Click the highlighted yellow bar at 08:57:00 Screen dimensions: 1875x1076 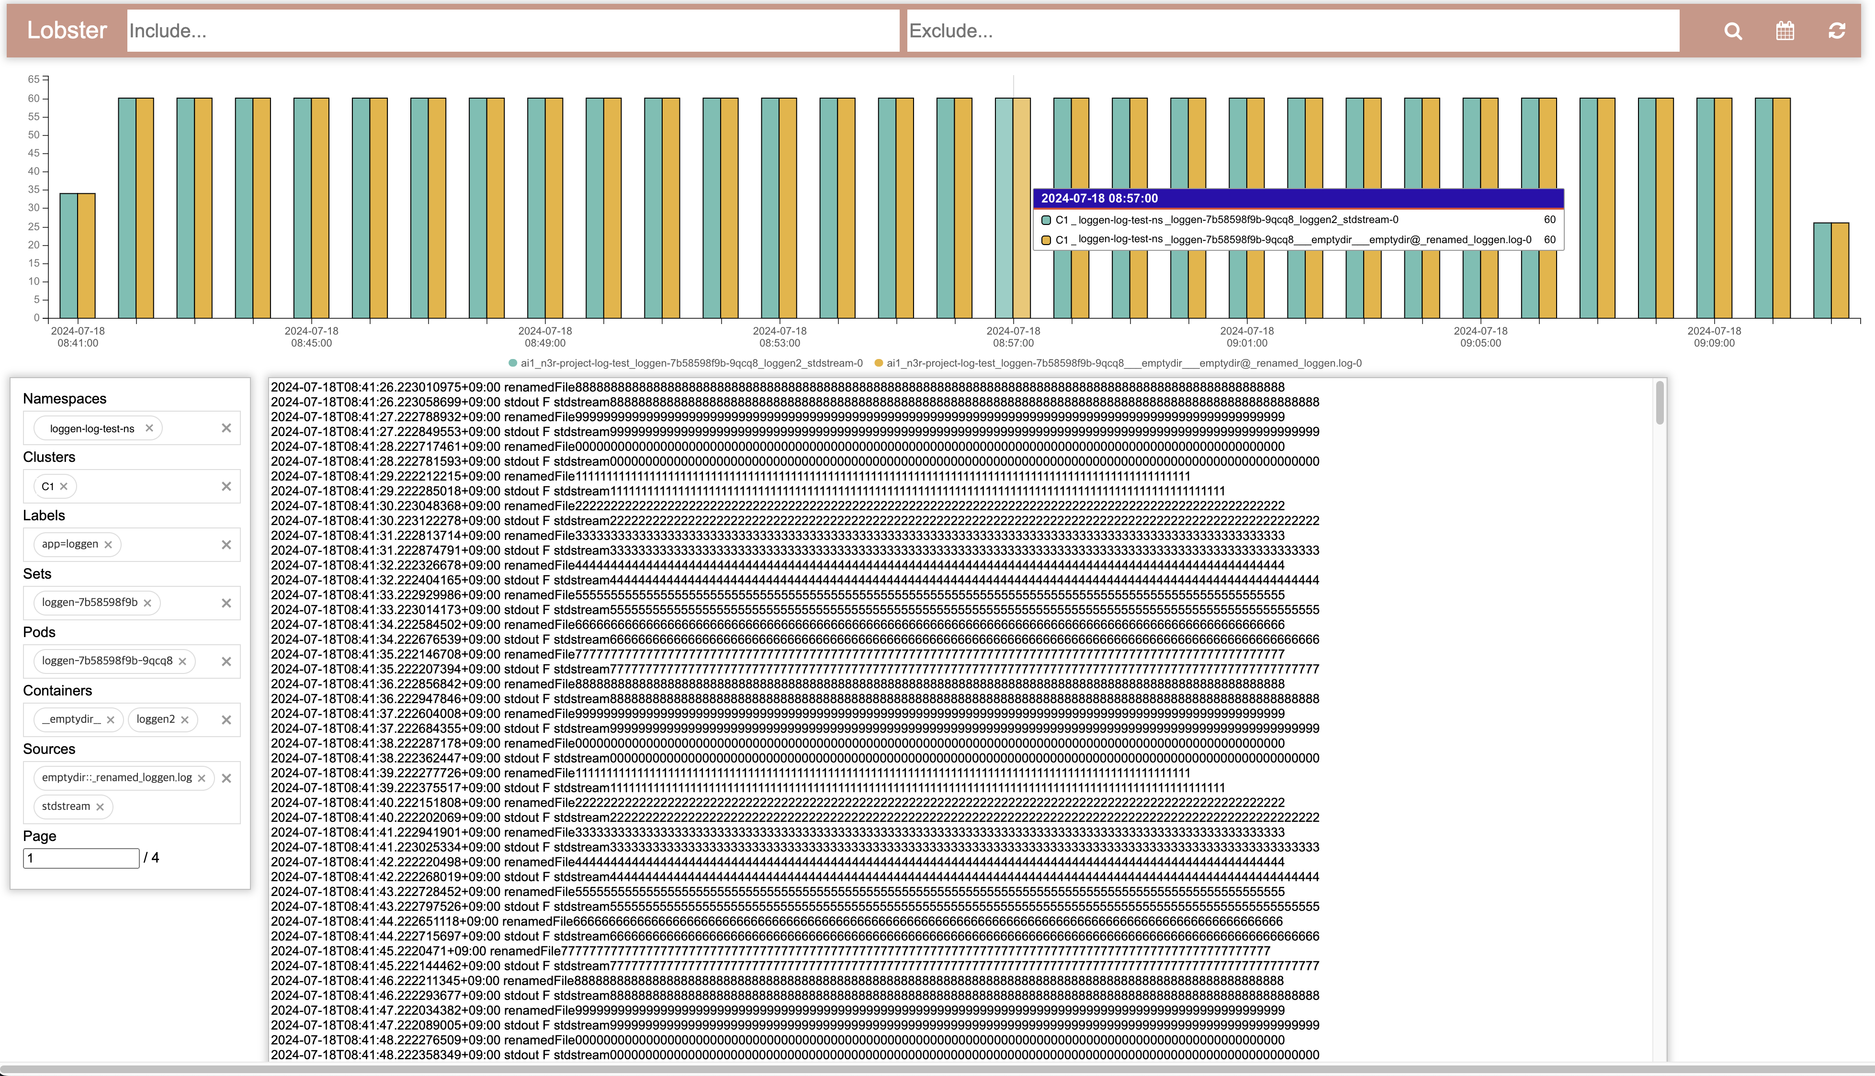[x=1021, y=208]
